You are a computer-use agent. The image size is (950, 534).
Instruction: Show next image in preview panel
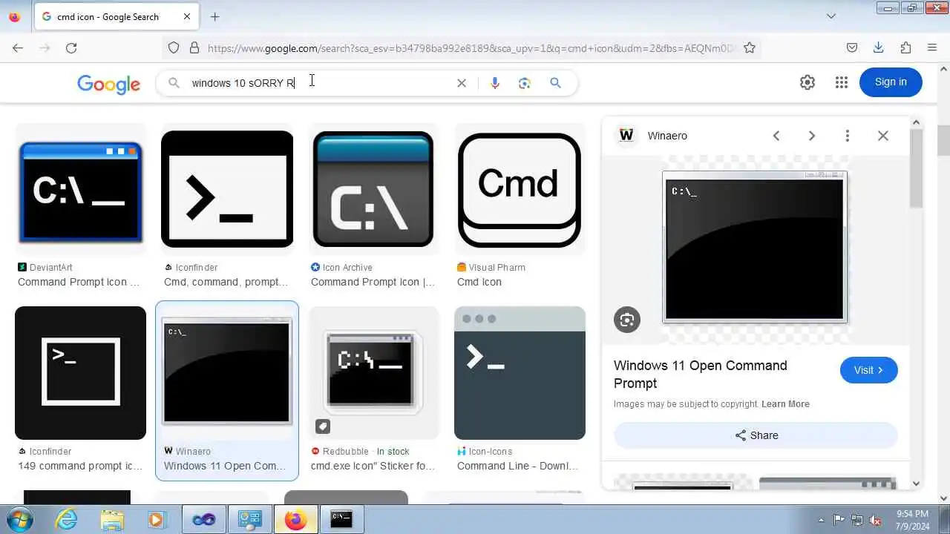[x=812, y=136]
